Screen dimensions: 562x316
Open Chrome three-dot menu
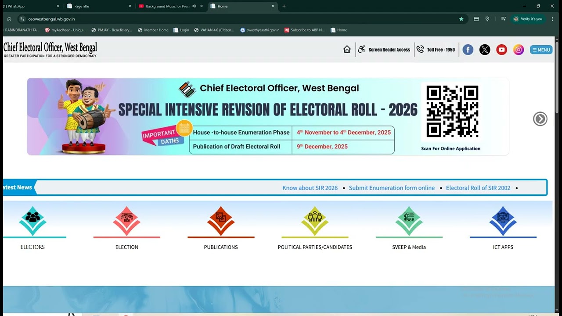(x=553, y=19)
